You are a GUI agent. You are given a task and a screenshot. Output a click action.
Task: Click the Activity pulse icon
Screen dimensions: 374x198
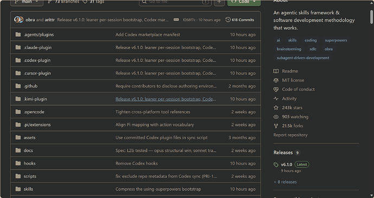pyautogui.click(x=276, y=98)
